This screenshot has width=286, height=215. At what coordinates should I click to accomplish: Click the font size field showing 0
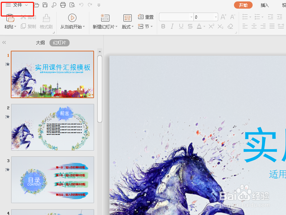(x=203, y=17)
